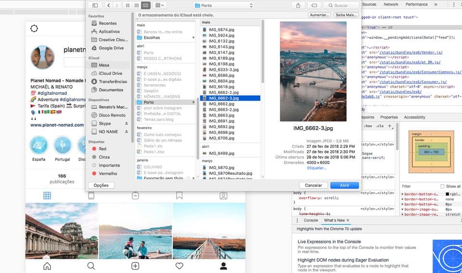Select the Cinza tag in sidebar

click(x=104, y=157)
